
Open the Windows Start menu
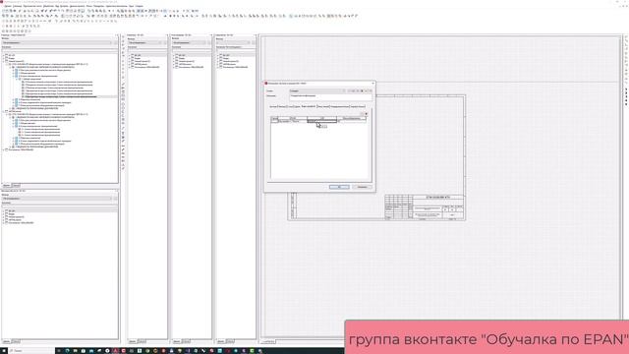(3, 351)
